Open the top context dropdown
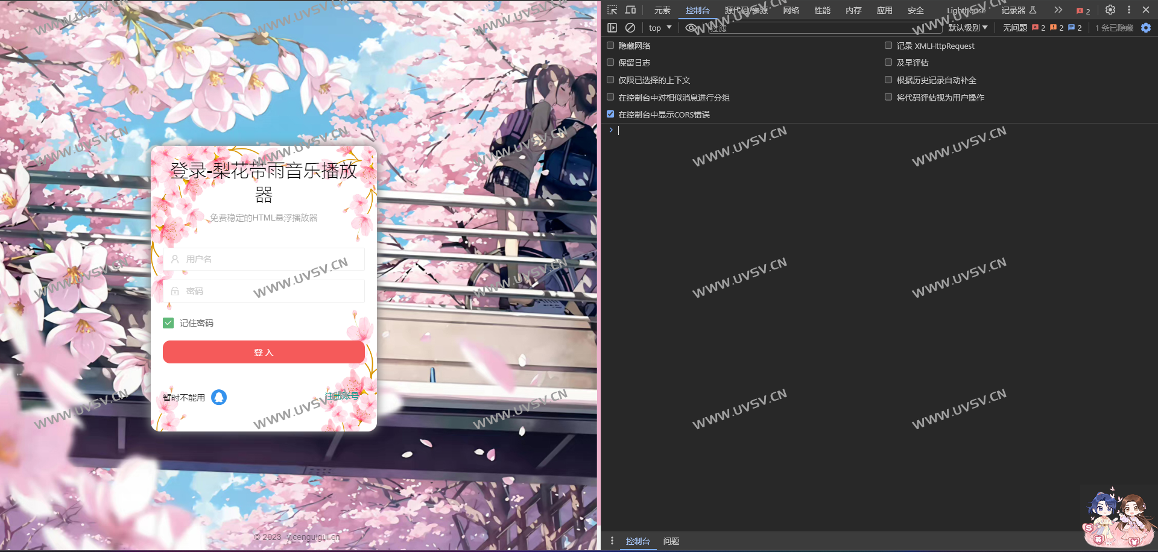 coord(660,28)
